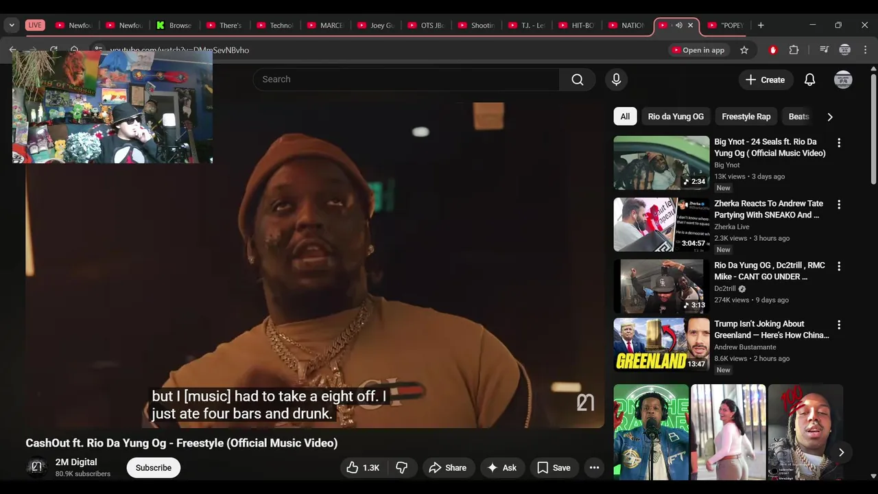Open options for CANT GO UNDER video
The height and width of the screenshot is (494, 878).
[x=838, y=266]
